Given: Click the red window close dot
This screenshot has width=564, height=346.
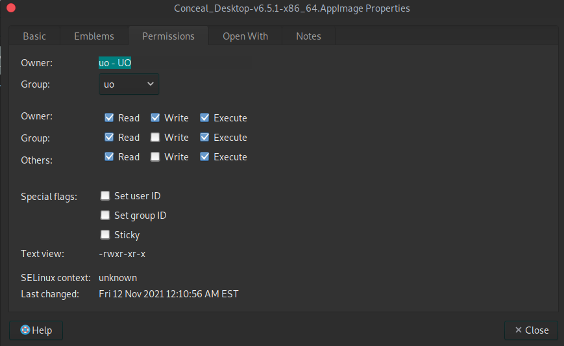Looking at the screenshot, I should pos(10,8).
